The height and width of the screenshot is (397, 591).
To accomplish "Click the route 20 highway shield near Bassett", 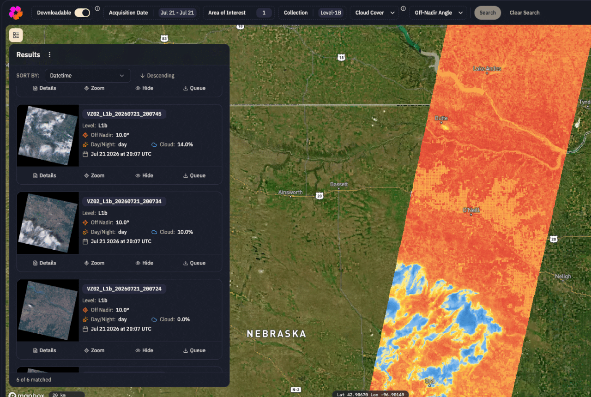I will (320, 196).
